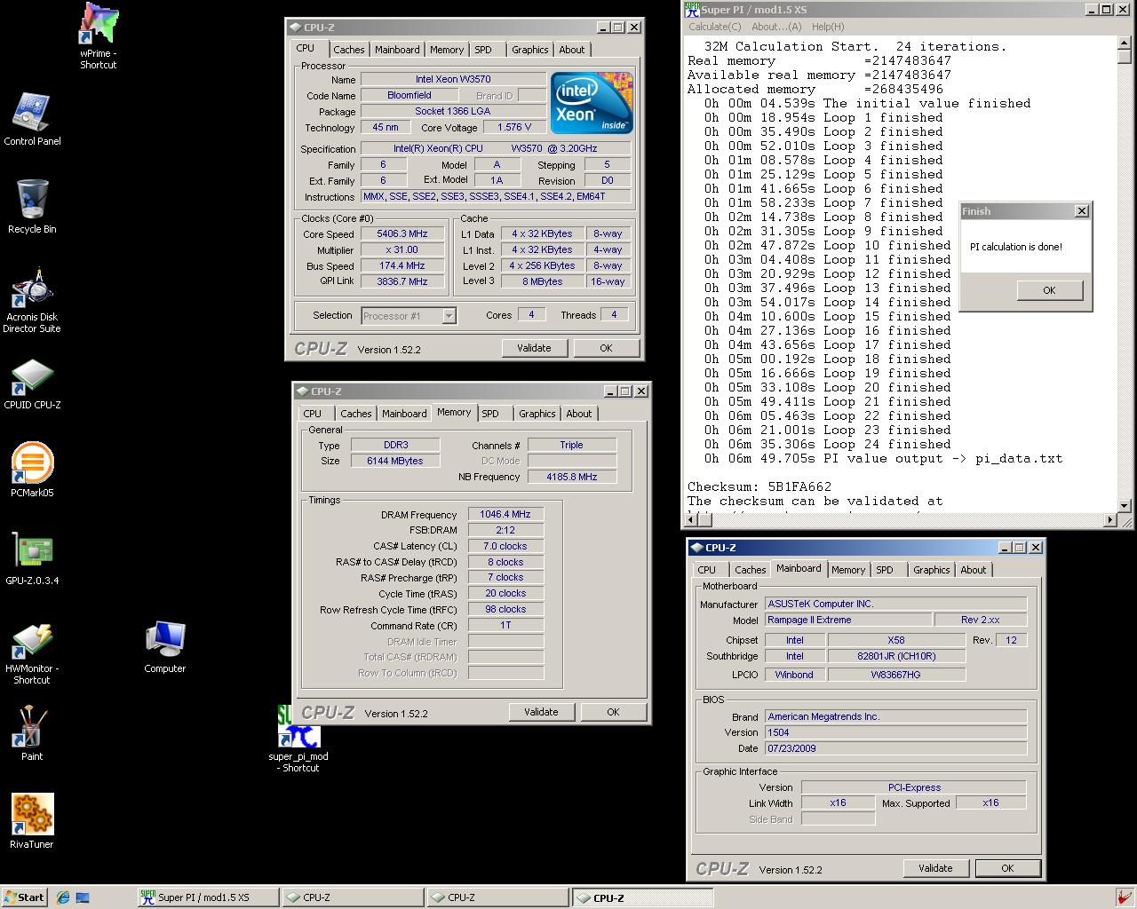Select the Computer desktop icon
This screenshot has height=909, width=1137.
(x=165, y=647)
